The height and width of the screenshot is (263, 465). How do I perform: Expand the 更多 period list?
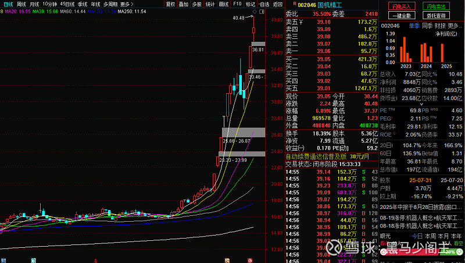point(127,3)
